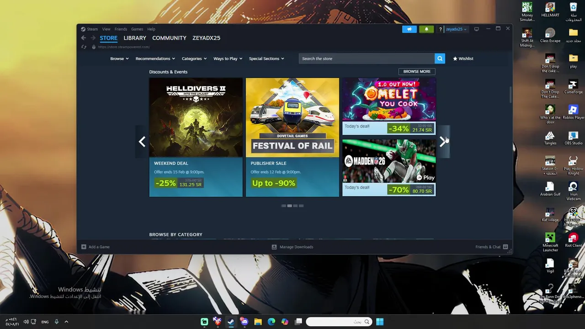
Task: Open the green notifications bell
Action: 426,29
